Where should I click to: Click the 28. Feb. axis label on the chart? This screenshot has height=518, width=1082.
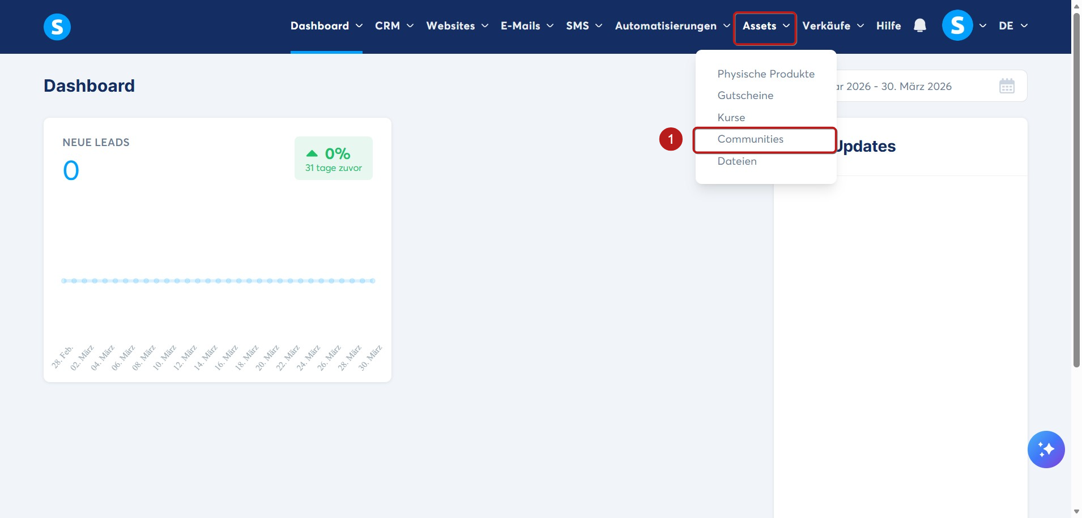[62, 357]
